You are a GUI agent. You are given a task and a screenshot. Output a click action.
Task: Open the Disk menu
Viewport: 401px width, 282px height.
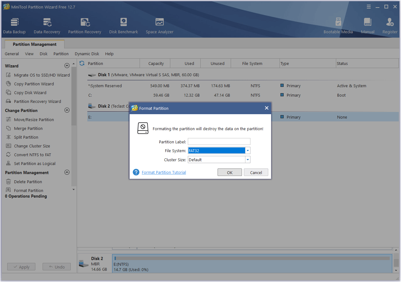point(44,54)
